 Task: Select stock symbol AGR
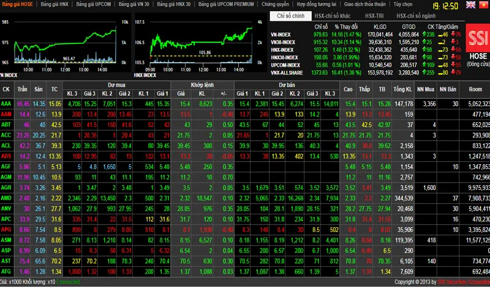pos(6,187)
